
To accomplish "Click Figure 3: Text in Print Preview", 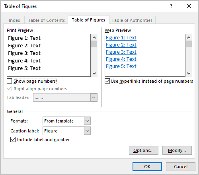I will pos(24,53).
